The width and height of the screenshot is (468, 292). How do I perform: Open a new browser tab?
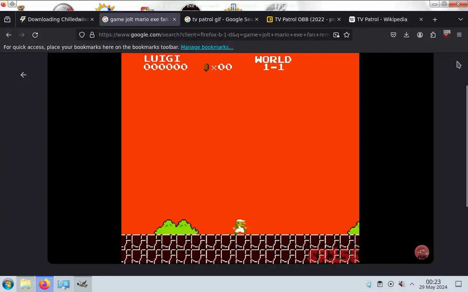(435, 19)
